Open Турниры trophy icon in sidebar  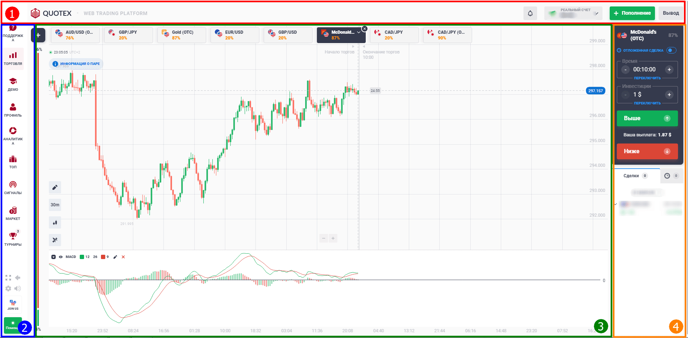click(13, 239)
